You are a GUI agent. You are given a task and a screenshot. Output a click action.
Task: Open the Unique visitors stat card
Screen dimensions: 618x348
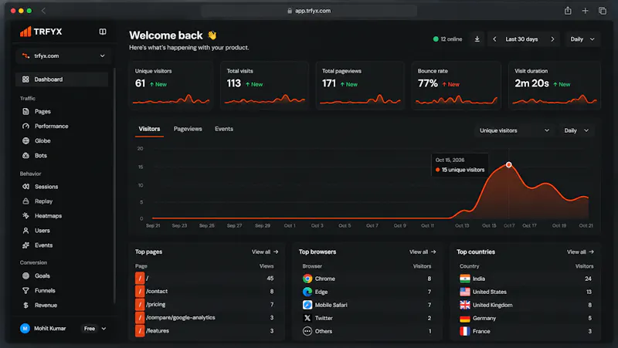click(x=171, y=85)
